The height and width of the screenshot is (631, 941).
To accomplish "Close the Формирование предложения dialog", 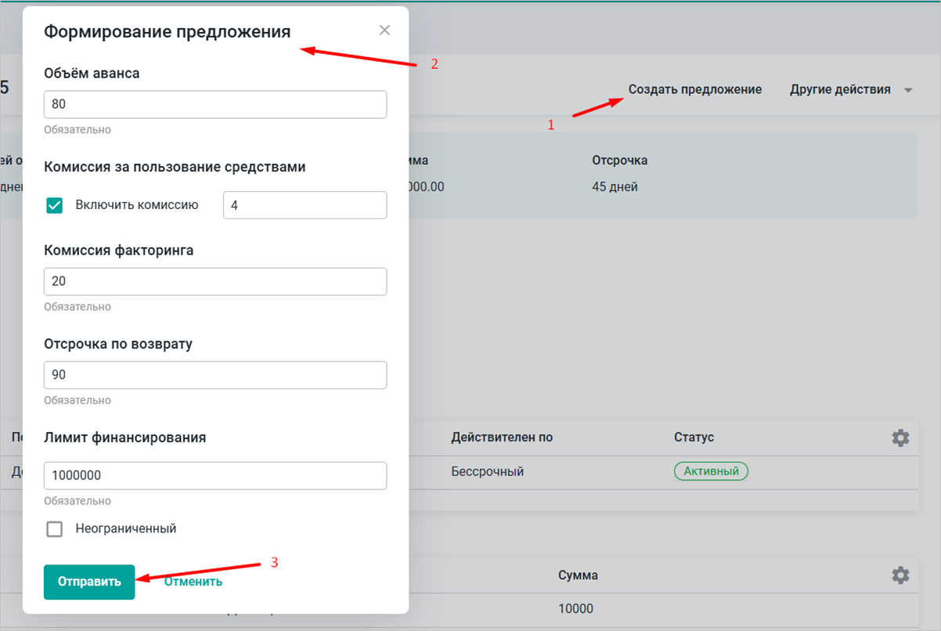I will 384,31.
